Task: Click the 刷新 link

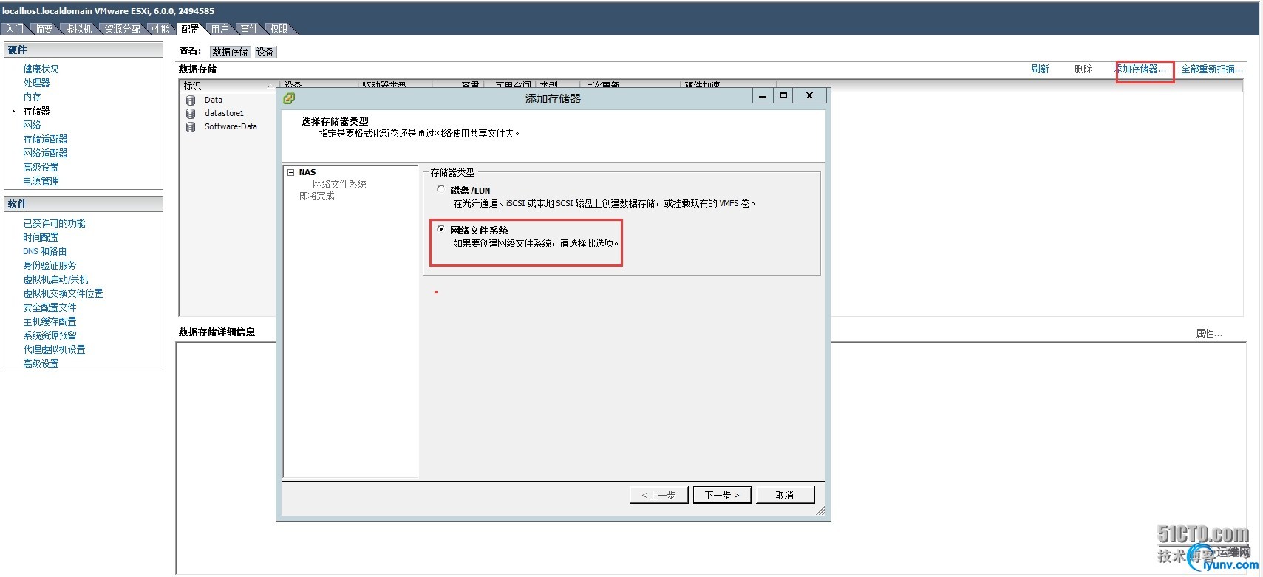Action: [x=1040, y=69]
